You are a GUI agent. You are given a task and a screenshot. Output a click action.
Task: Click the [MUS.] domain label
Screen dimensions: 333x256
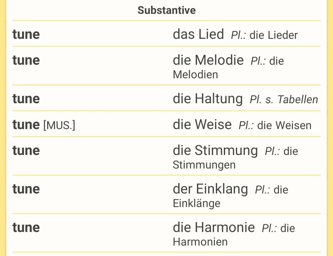pos(59,125)
